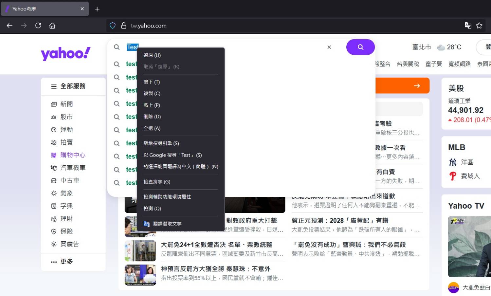
Task: Choose 新增搜尋引擎 (S) menu entry
Action: tap(181, 143)
